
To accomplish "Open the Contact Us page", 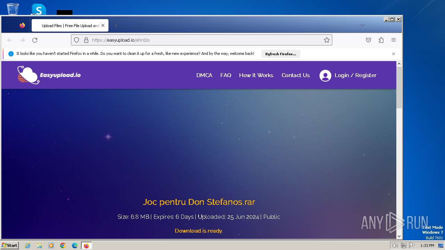I will (296, 75).
